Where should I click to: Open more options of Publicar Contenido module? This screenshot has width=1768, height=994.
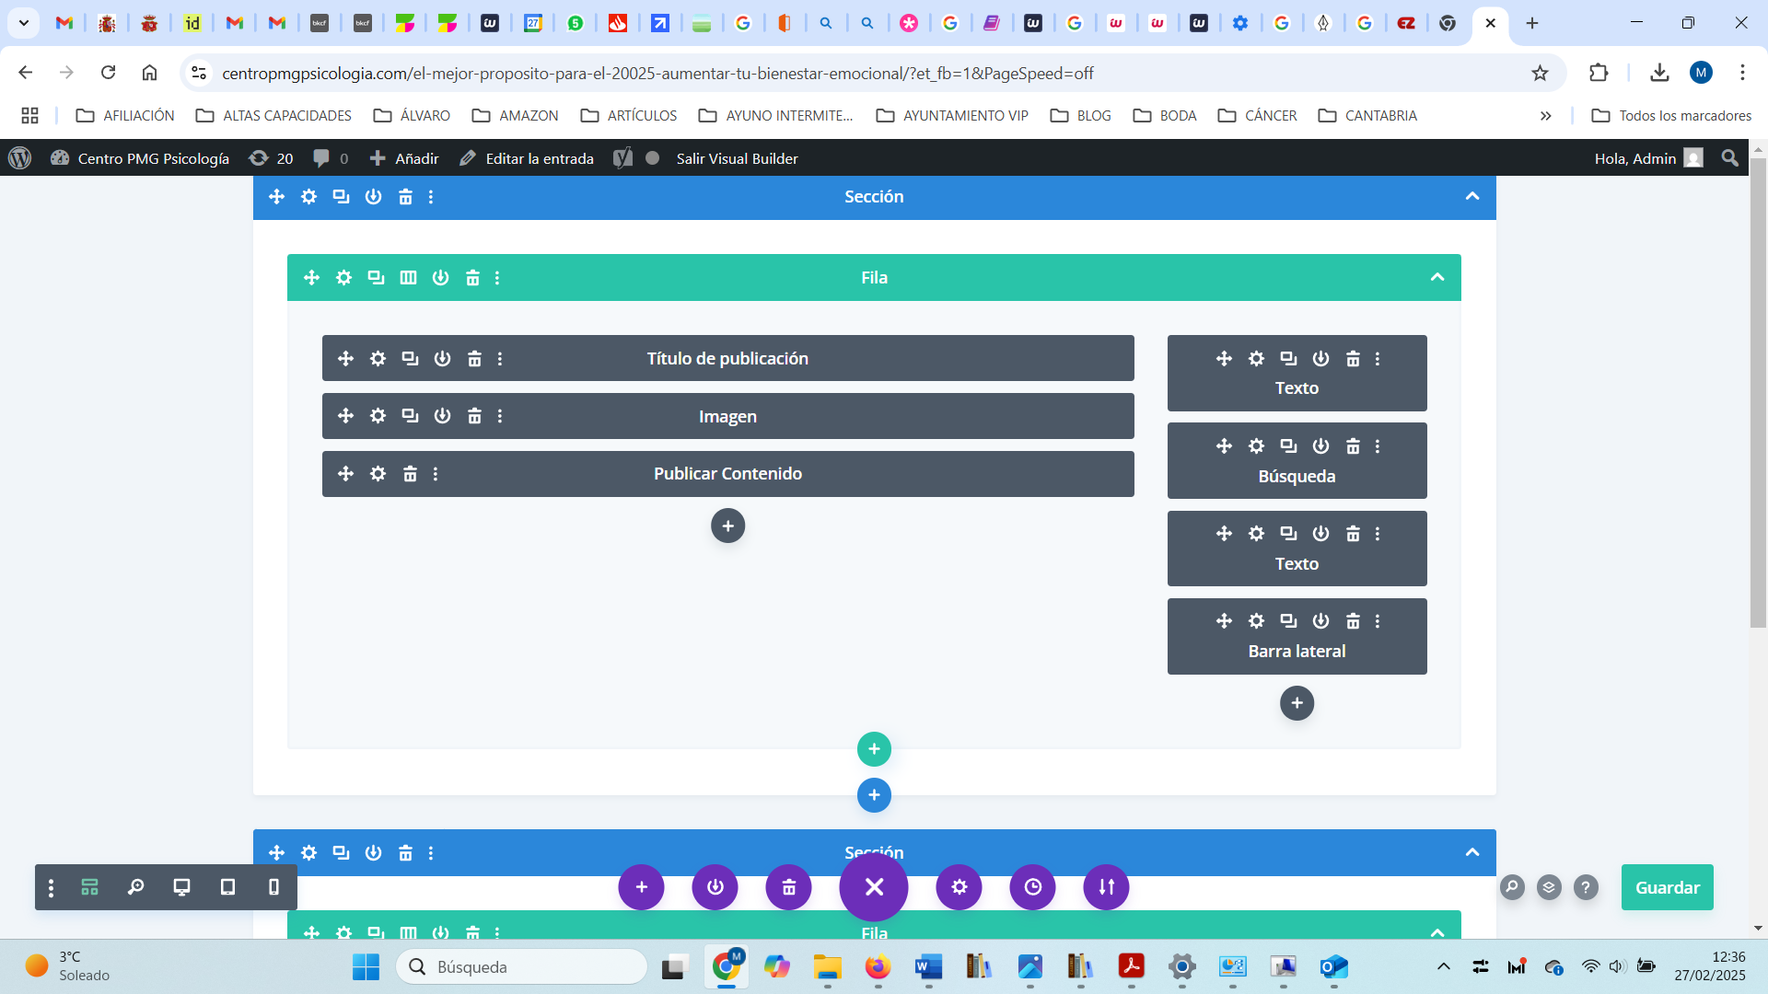(x=436, y=474)
